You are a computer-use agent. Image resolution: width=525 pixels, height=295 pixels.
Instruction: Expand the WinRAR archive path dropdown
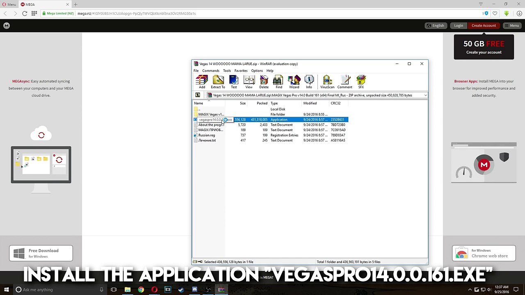coord(425,95)
